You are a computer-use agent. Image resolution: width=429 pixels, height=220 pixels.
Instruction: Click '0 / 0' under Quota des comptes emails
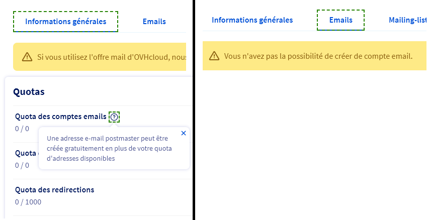point(22,129)
